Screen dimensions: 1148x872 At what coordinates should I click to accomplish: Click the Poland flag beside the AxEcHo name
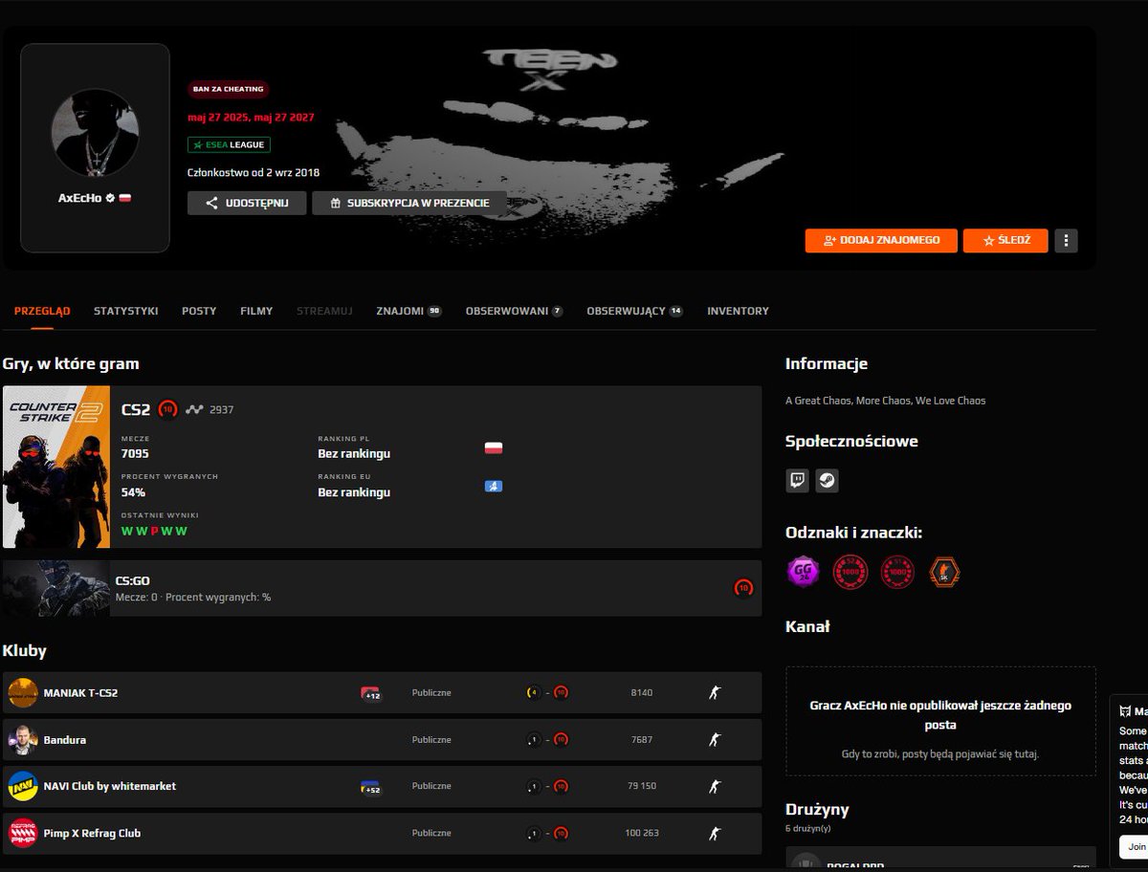124,198
